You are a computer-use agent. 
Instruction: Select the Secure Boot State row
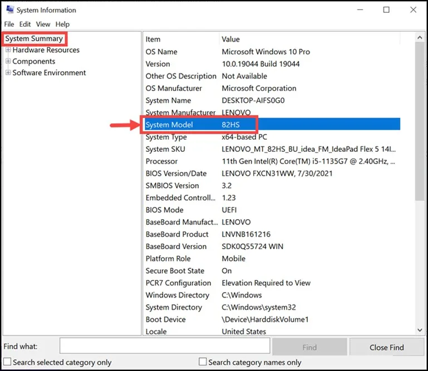pyautogui.click(x=272, y=271)
